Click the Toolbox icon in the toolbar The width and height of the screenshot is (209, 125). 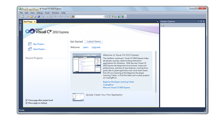click(115, 17)
